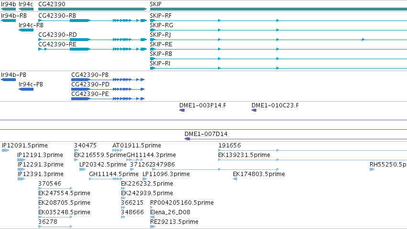This screenshot has height=229, width=407.
Task: Select feature label 370546
Action: pyautogui.click(x=50, y=184)
